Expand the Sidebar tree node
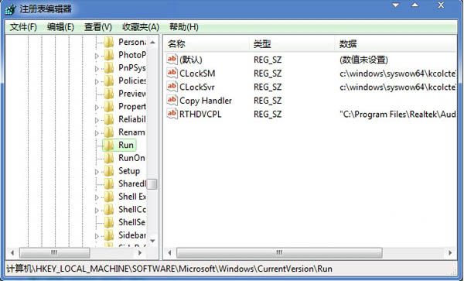Screen dimensions: 464x281 coord(97,236)
